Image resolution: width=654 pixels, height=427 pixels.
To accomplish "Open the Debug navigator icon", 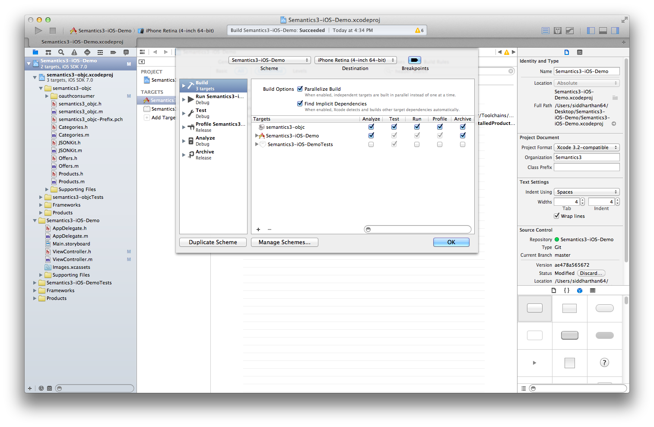I will coord(100,52).
